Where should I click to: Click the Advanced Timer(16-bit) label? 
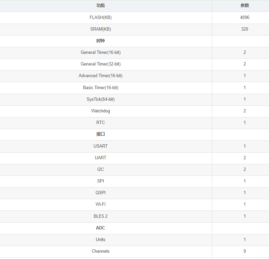(x=101, y=75)
